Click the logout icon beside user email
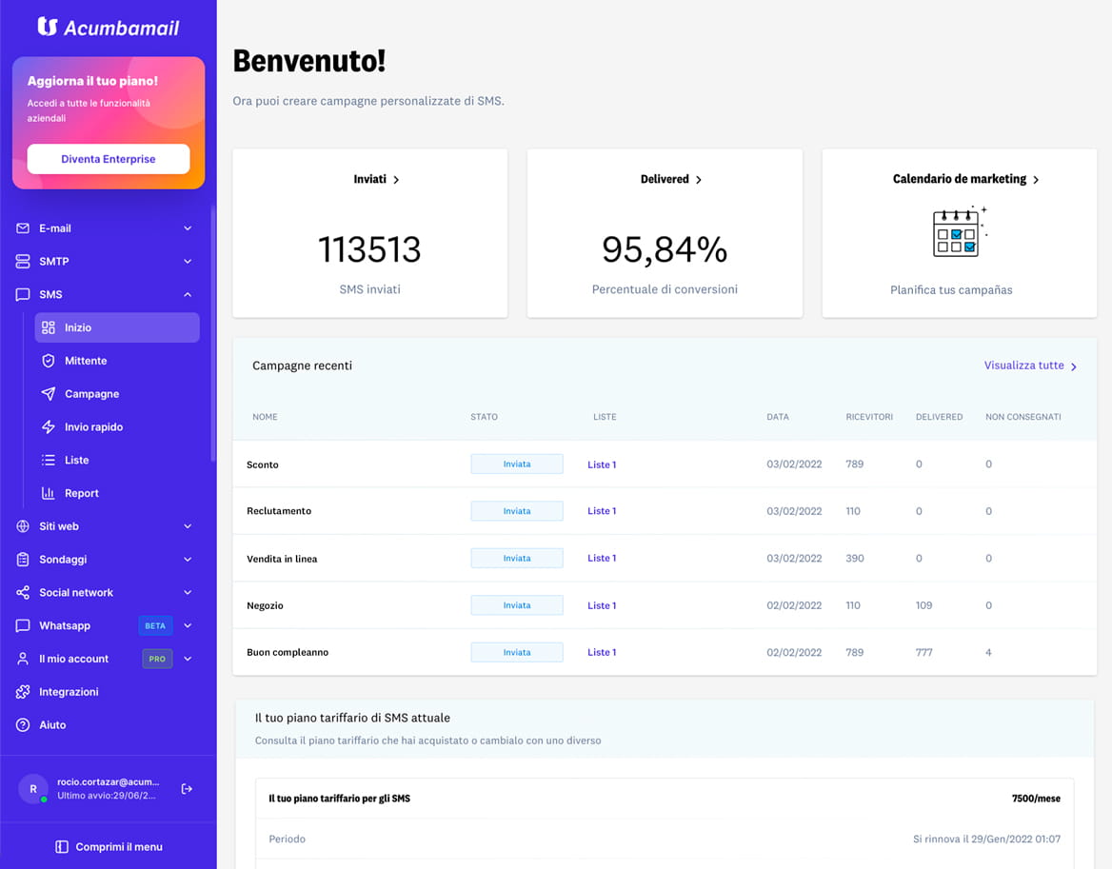 pyautogui.click(x=187, y=789)
